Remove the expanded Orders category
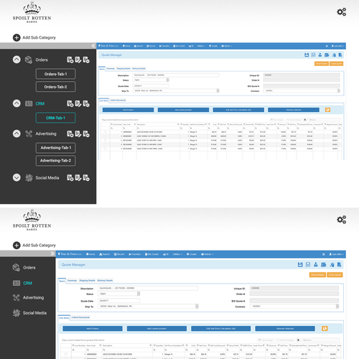The height and width of the screenshot is (359, 359). pyautogui.click(x=86, y=60)
